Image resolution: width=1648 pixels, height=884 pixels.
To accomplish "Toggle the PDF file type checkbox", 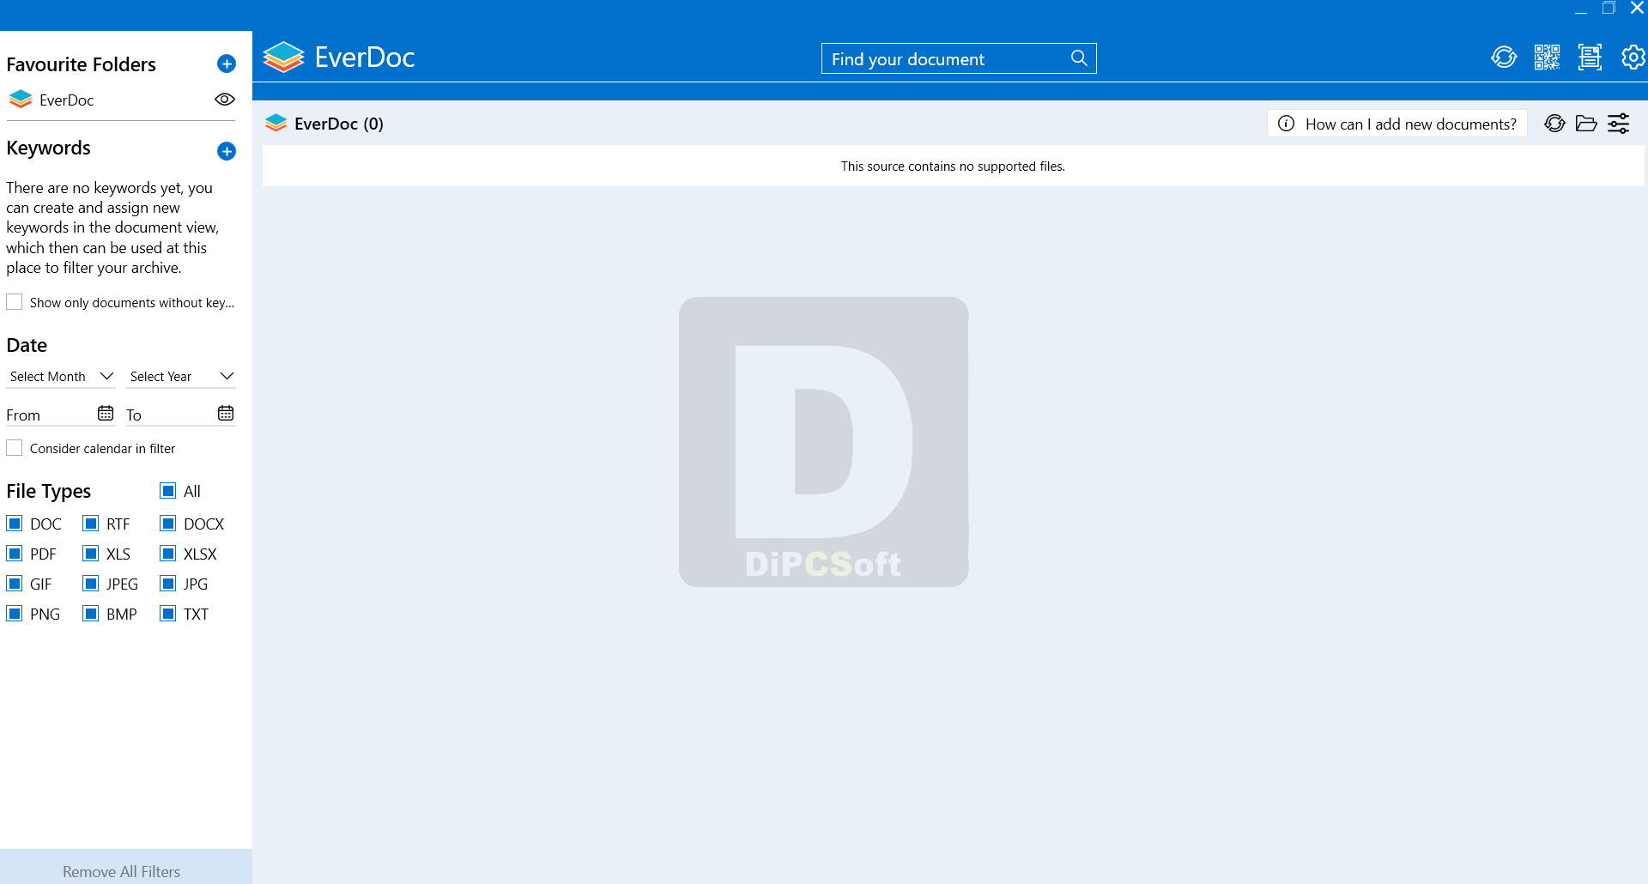I will (x=15, y=554).
